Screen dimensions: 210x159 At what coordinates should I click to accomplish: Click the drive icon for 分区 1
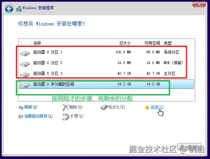click(x=25, y=53)
